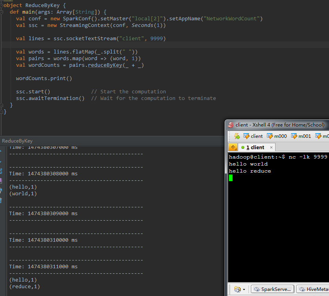This screenshot has width=329, height=296.
Task: Click the scroll-to-end console icon
Action: [x=1, y=181]
